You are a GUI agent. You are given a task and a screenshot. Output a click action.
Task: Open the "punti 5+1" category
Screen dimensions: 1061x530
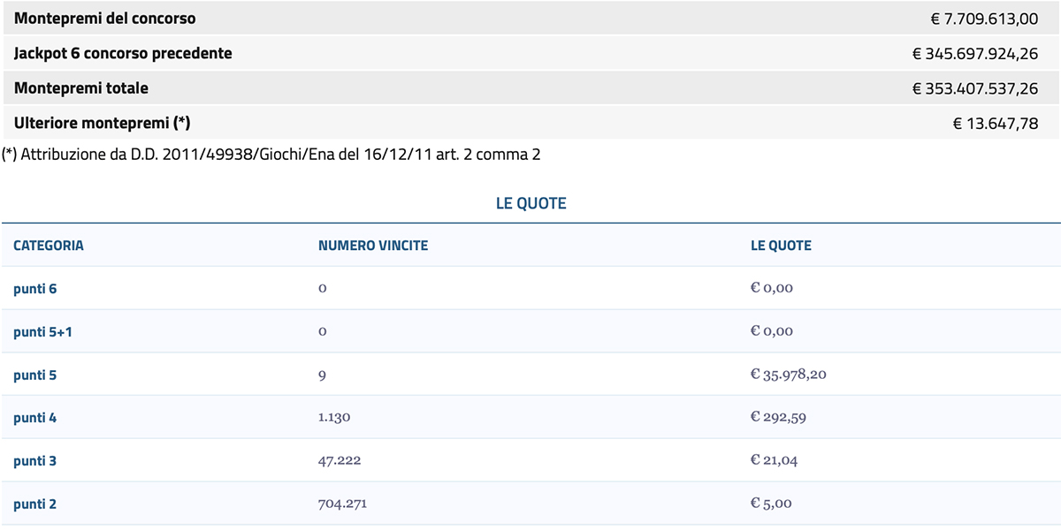[42, 332]
